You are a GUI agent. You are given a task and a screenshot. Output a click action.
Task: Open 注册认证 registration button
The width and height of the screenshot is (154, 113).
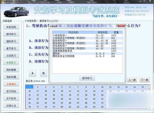(11, 106)
